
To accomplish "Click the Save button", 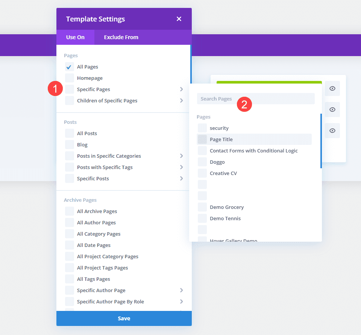I will tap(124, 318).
